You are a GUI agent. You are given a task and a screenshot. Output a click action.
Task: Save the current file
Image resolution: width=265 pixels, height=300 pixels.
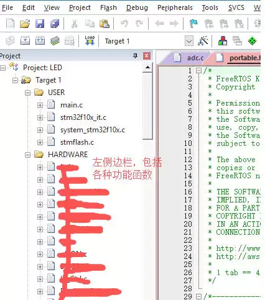click(x=40, y=24)
